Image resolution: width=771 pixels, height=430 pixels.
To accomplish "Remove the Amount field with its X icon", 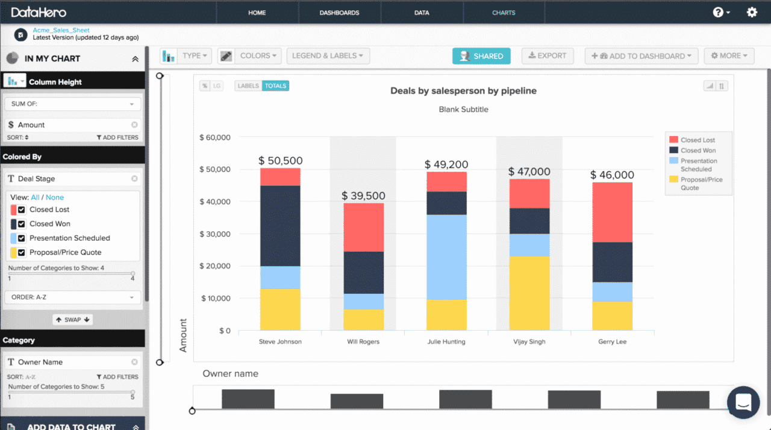I will [134, 125].
